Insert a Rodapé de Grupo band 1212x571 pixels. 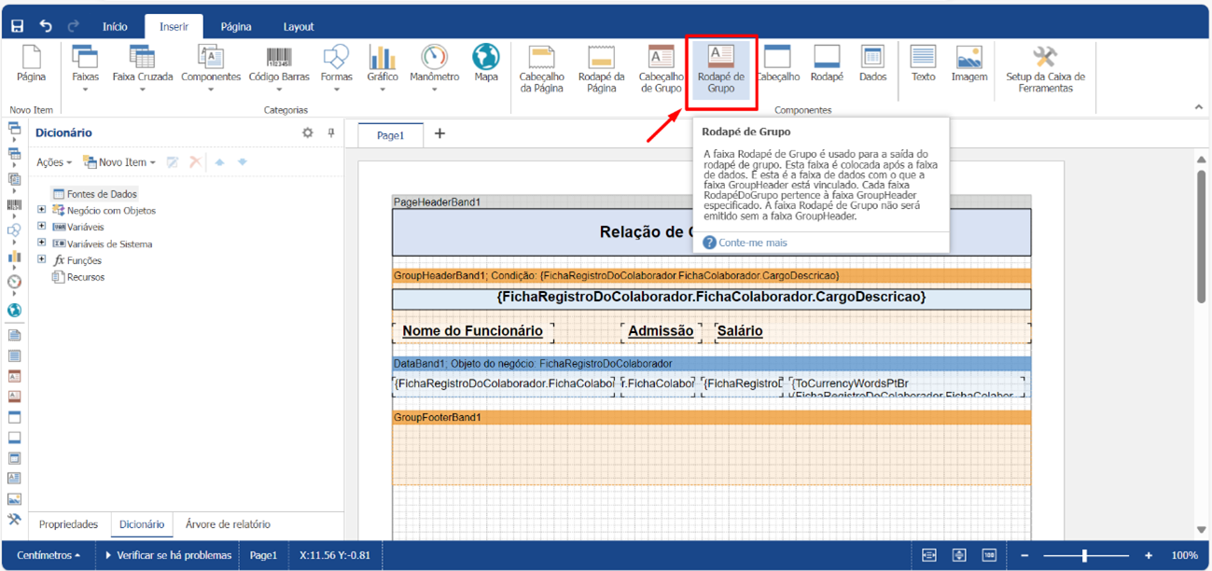pos(721,69)
